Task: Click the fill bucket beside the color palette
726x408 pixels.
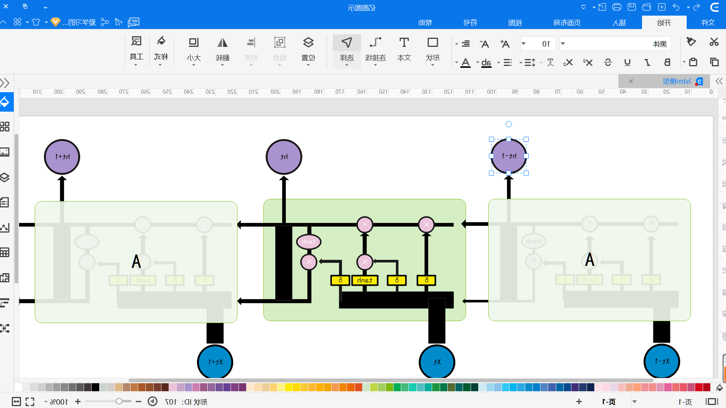Action: [x=720, y=387]
